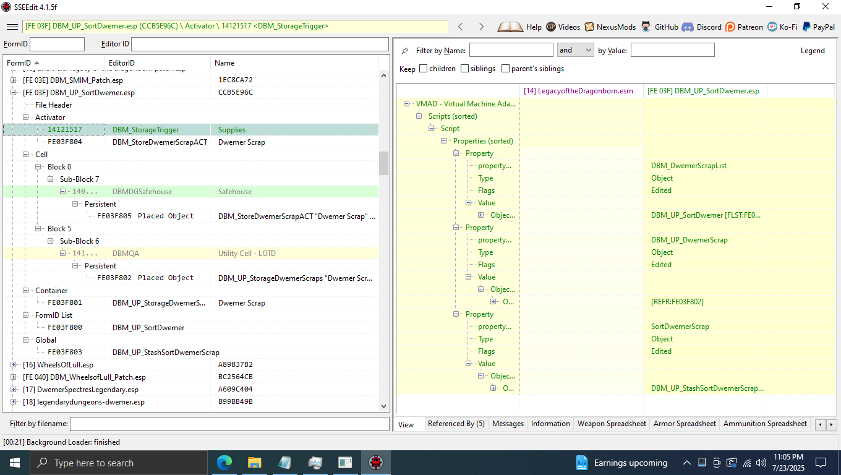Open the network status tray icon
The image size is (841, 475).
(x=746, y=463)
